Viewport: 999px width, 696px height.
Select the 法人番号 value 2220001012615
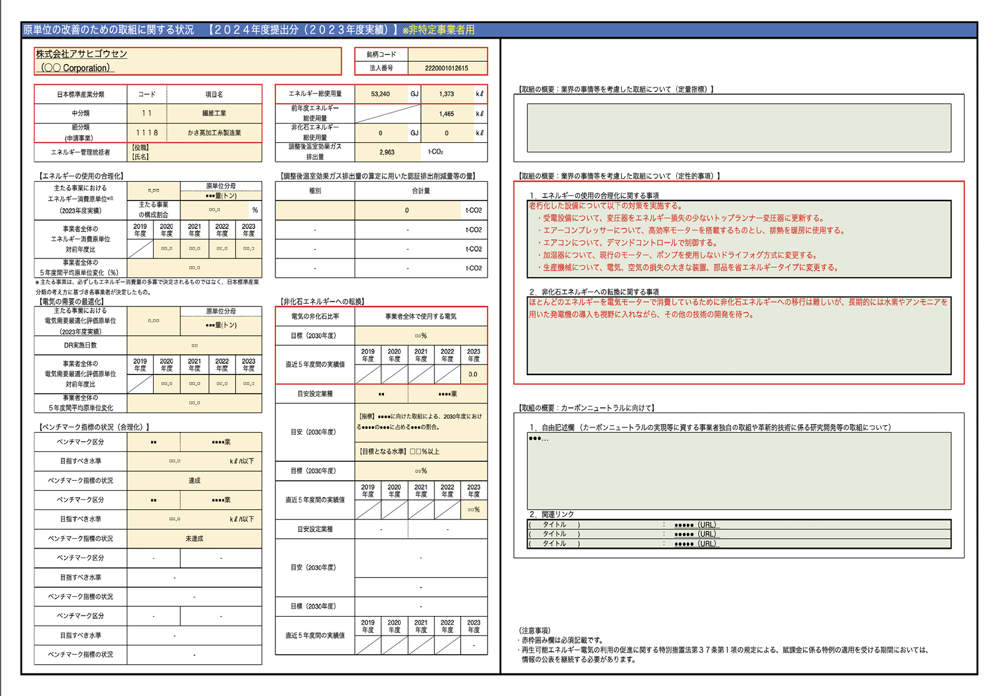pyautogui.click(x=447, y=68)
